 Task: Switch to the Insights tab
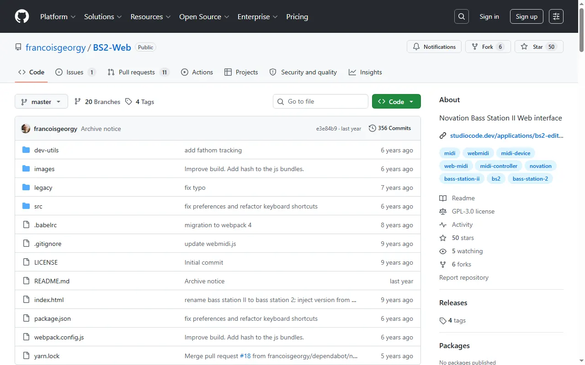[365, 72]
